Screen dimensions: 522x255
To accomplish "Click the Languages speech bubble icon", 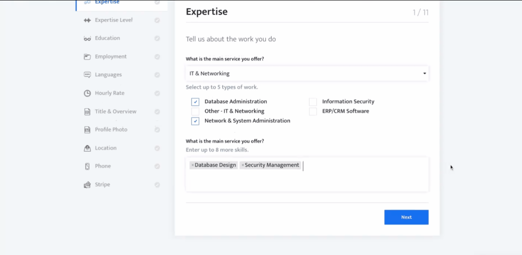I will 87,75.
